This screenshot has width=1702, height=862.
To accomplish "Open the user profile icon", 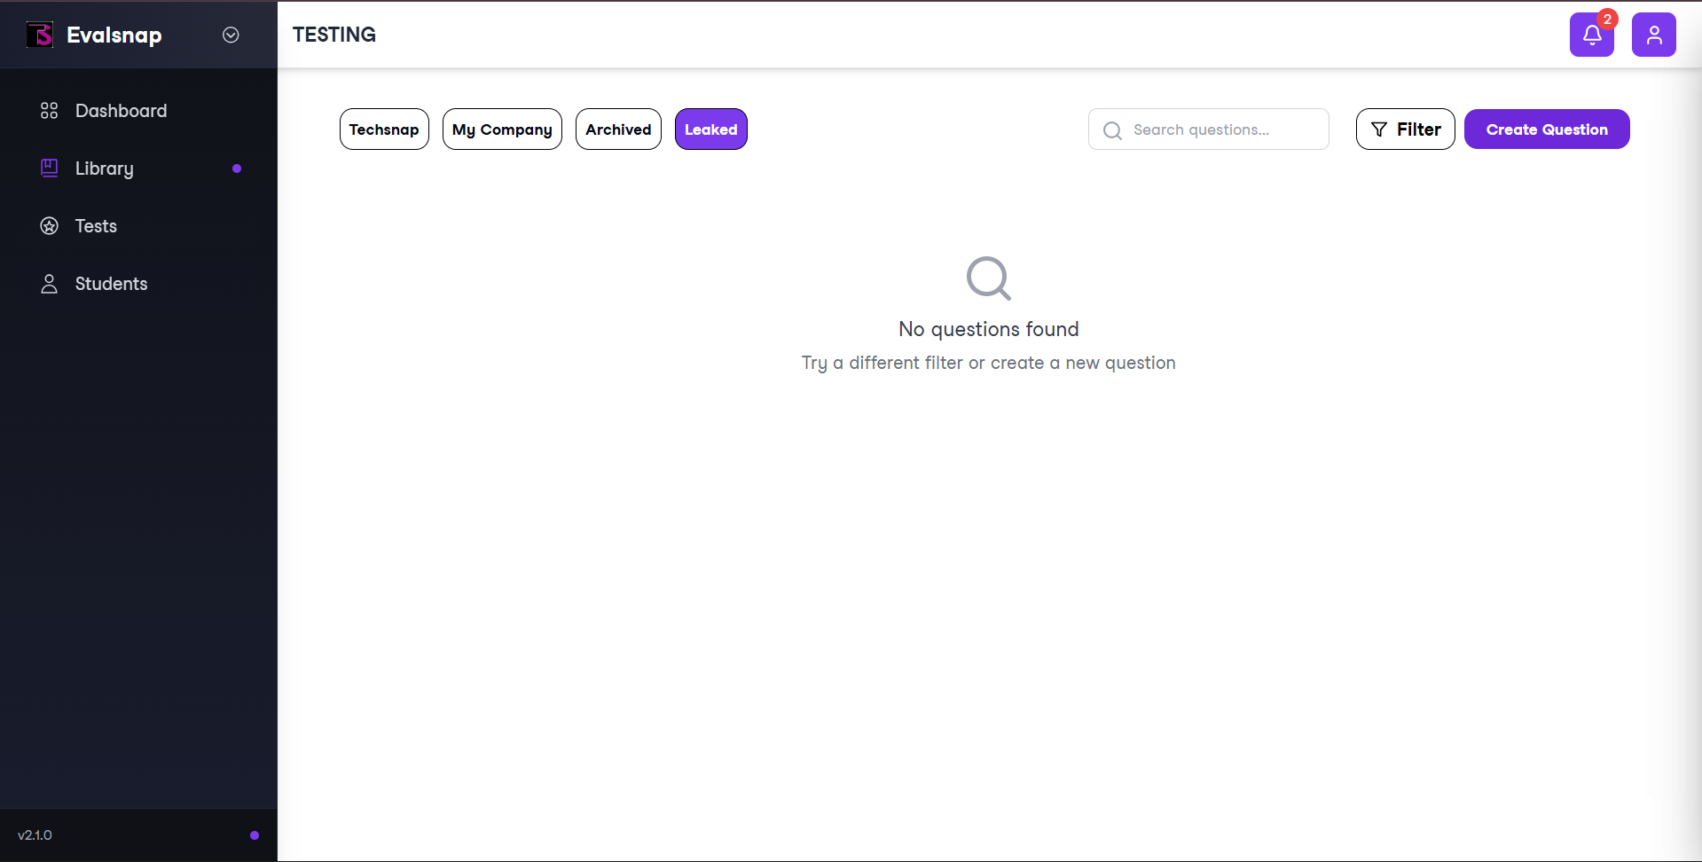I will click(1653, 35).
